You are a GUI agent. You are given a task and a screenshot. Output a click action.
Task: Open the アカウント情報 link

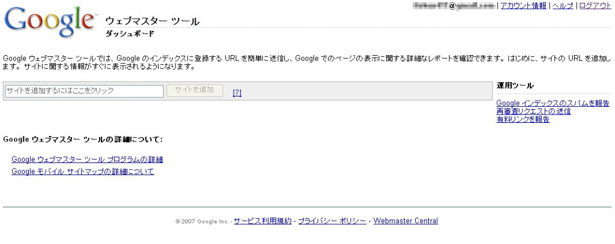pyautogui.click(x=523, y=5)
